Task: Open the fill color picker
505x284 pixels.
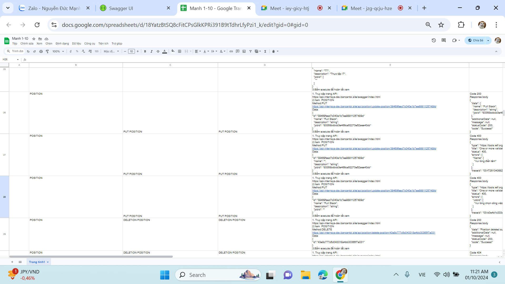Action: pyautogui.click(x=173, y=51)
